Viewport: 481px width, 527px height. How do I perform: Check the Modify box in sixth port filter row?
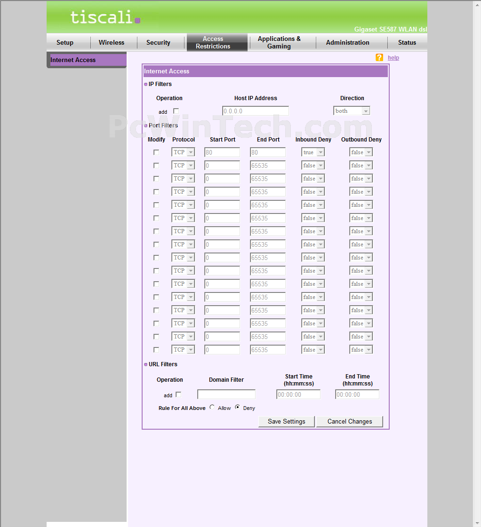(x=156, y=218)
